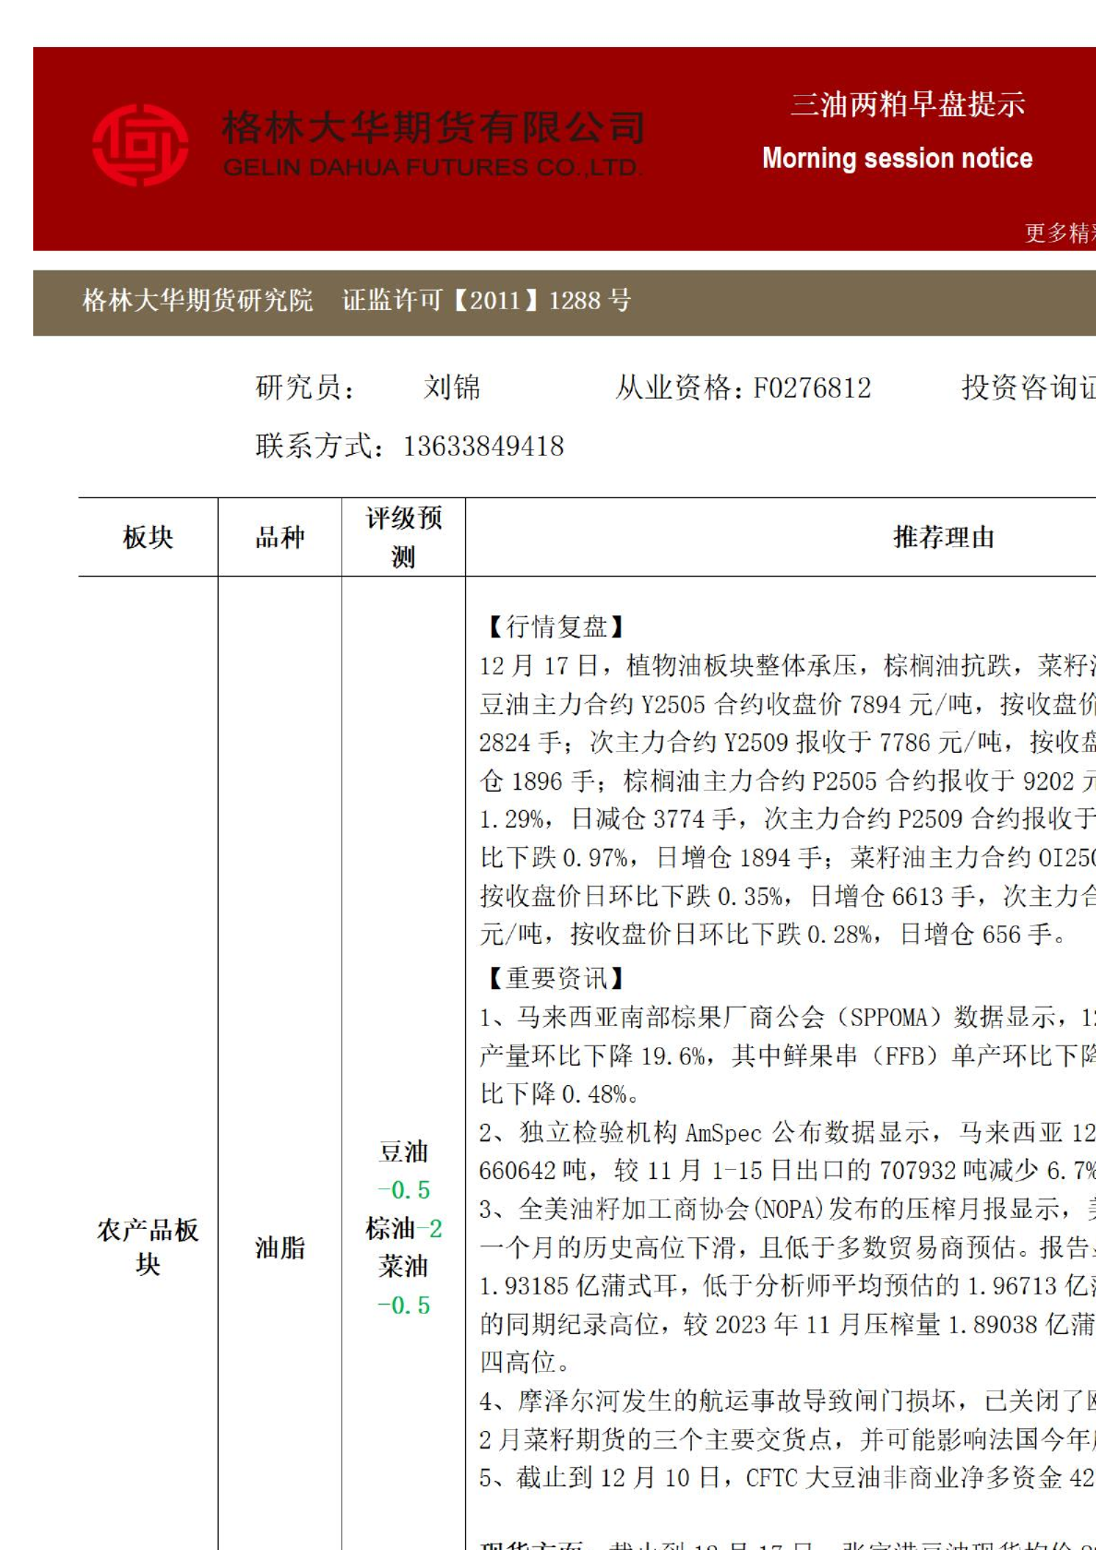Click the line starting 12月17日，植物油板块整体承压
This screenshot has height=1550, width=1096.
click(787, 665)
